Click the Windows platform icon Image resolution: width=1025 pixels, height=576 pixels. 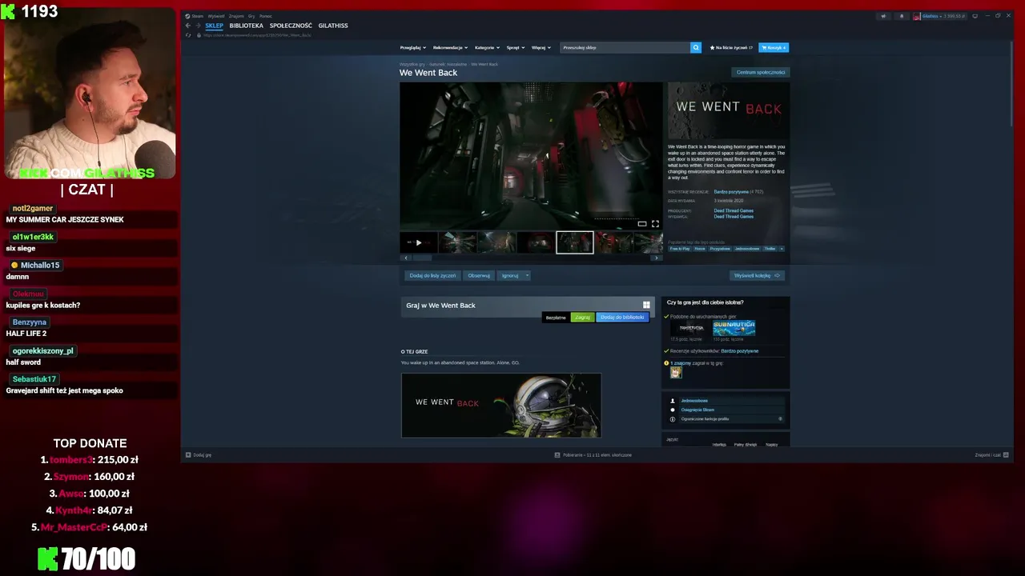(x=646, y=305)
